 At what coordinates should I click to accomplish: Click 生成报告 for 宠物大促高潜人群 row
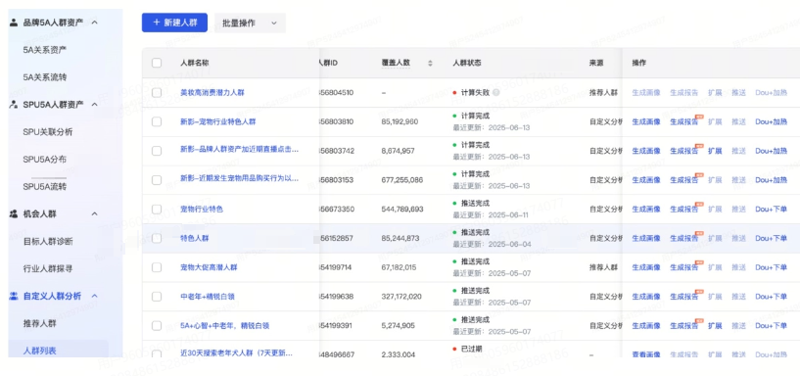[x=683, y=267]
